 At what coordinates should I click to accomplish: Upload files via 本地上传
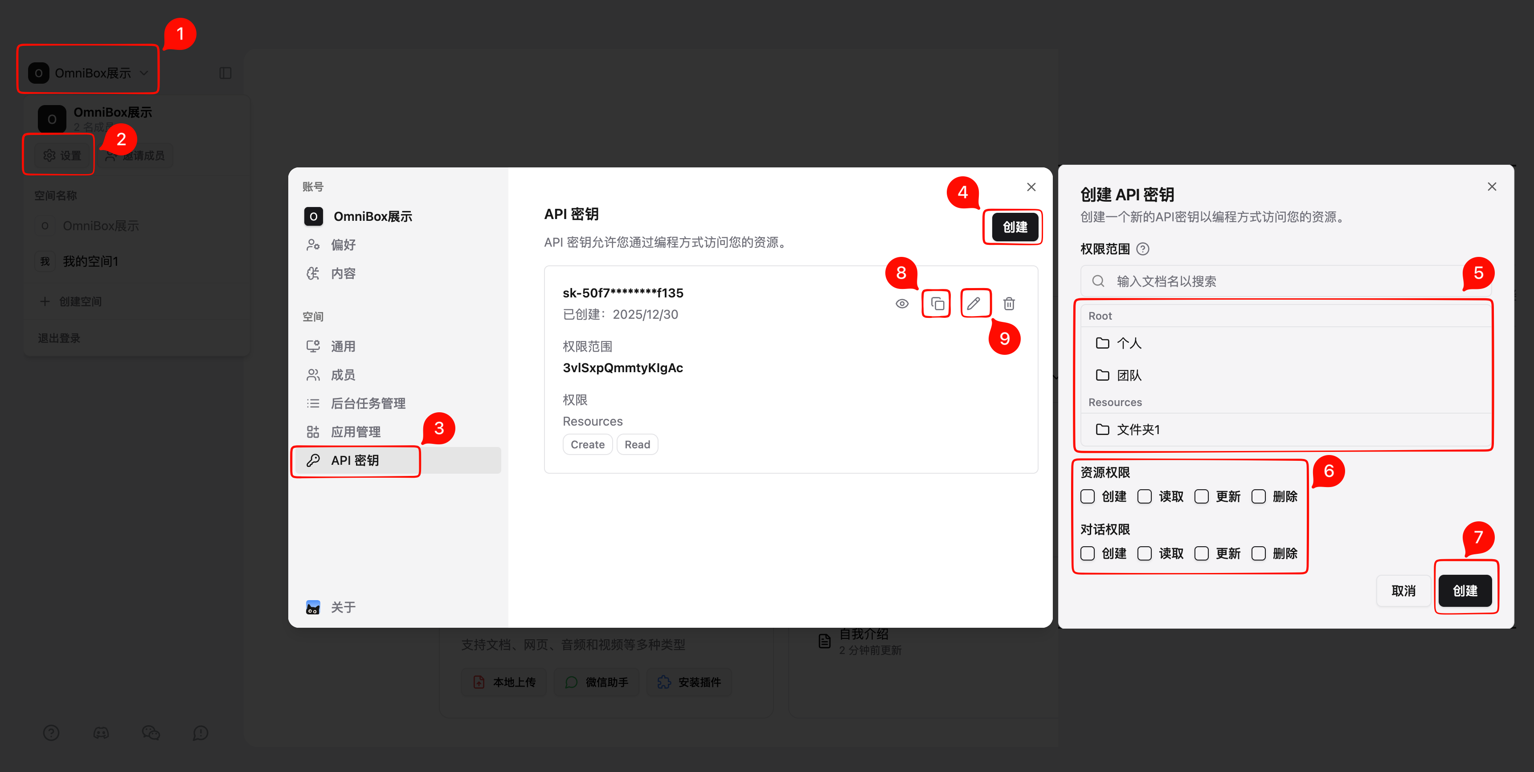(503, 682)
